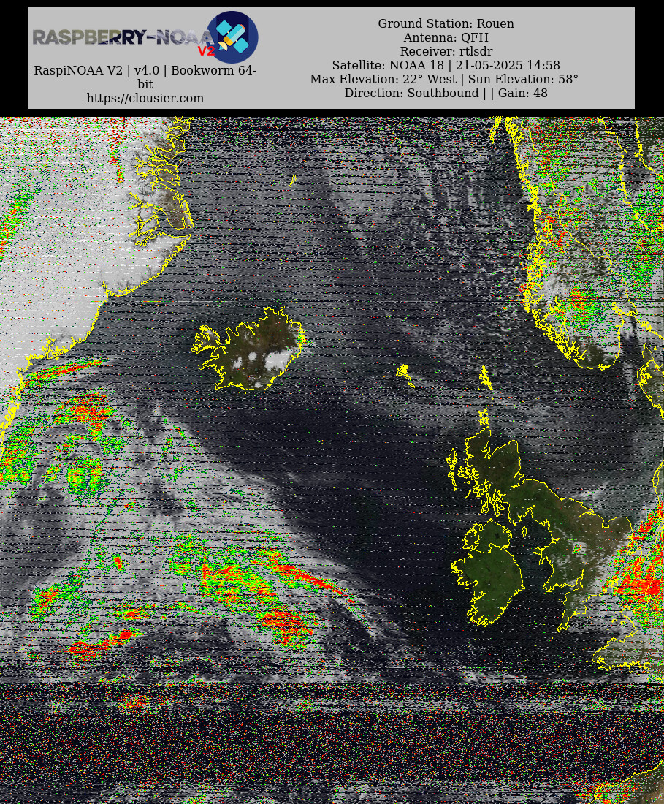This screenshot has width=664, height=804.
Task: Click the 'Satellite: NOAA 18 | 21-05-2025 14:58' line
Action: (x=446, y=65)
